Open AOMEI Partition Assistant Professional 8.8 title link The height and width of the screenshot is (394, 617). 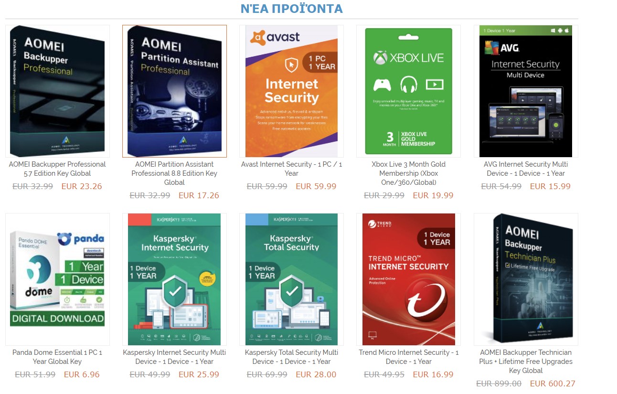174,173
